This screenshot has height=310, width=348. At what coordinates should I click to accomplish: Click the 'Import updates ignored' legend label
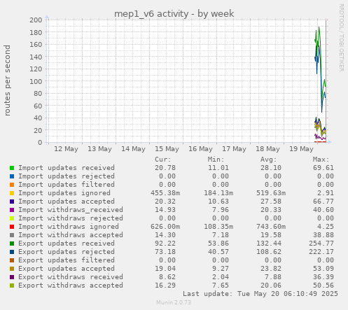(x=64, y=193)
